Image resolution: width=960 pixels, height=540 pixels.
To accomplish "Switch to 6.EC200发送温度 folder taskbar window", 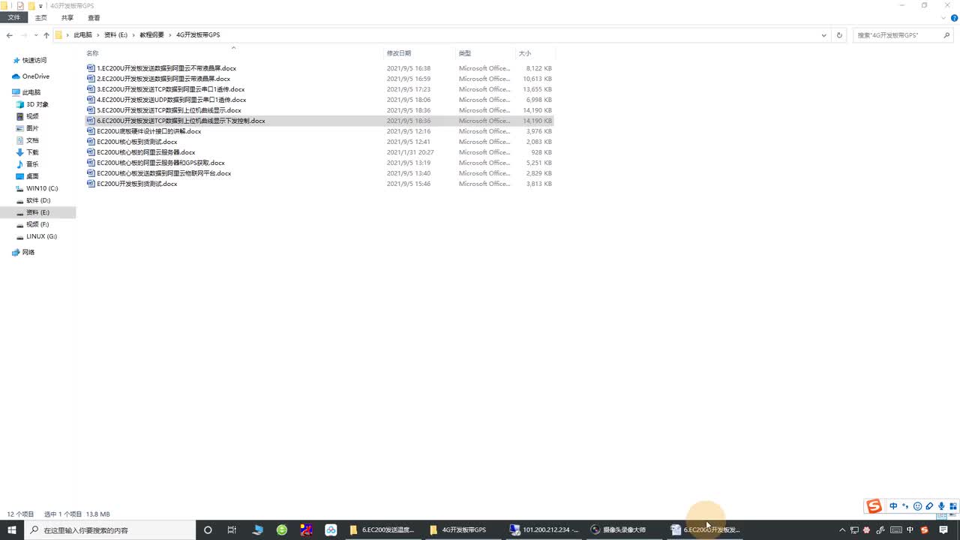I will tap(382, 529).
